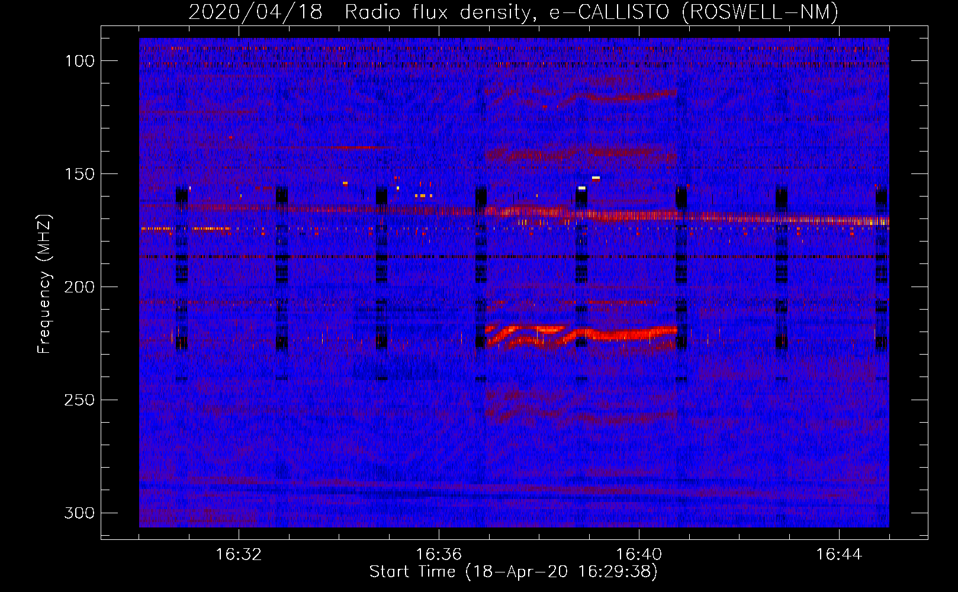Click the 16:44 time tick label

(x=839, y=555)
